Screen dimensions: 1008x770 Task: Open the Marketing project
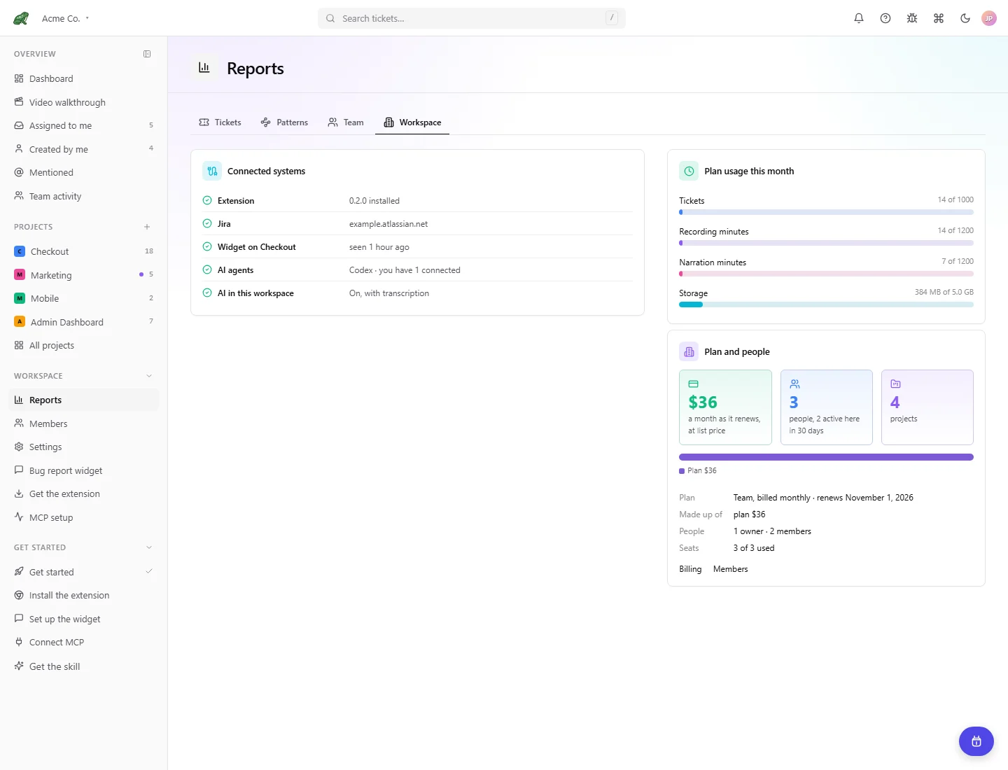[84, 275]
